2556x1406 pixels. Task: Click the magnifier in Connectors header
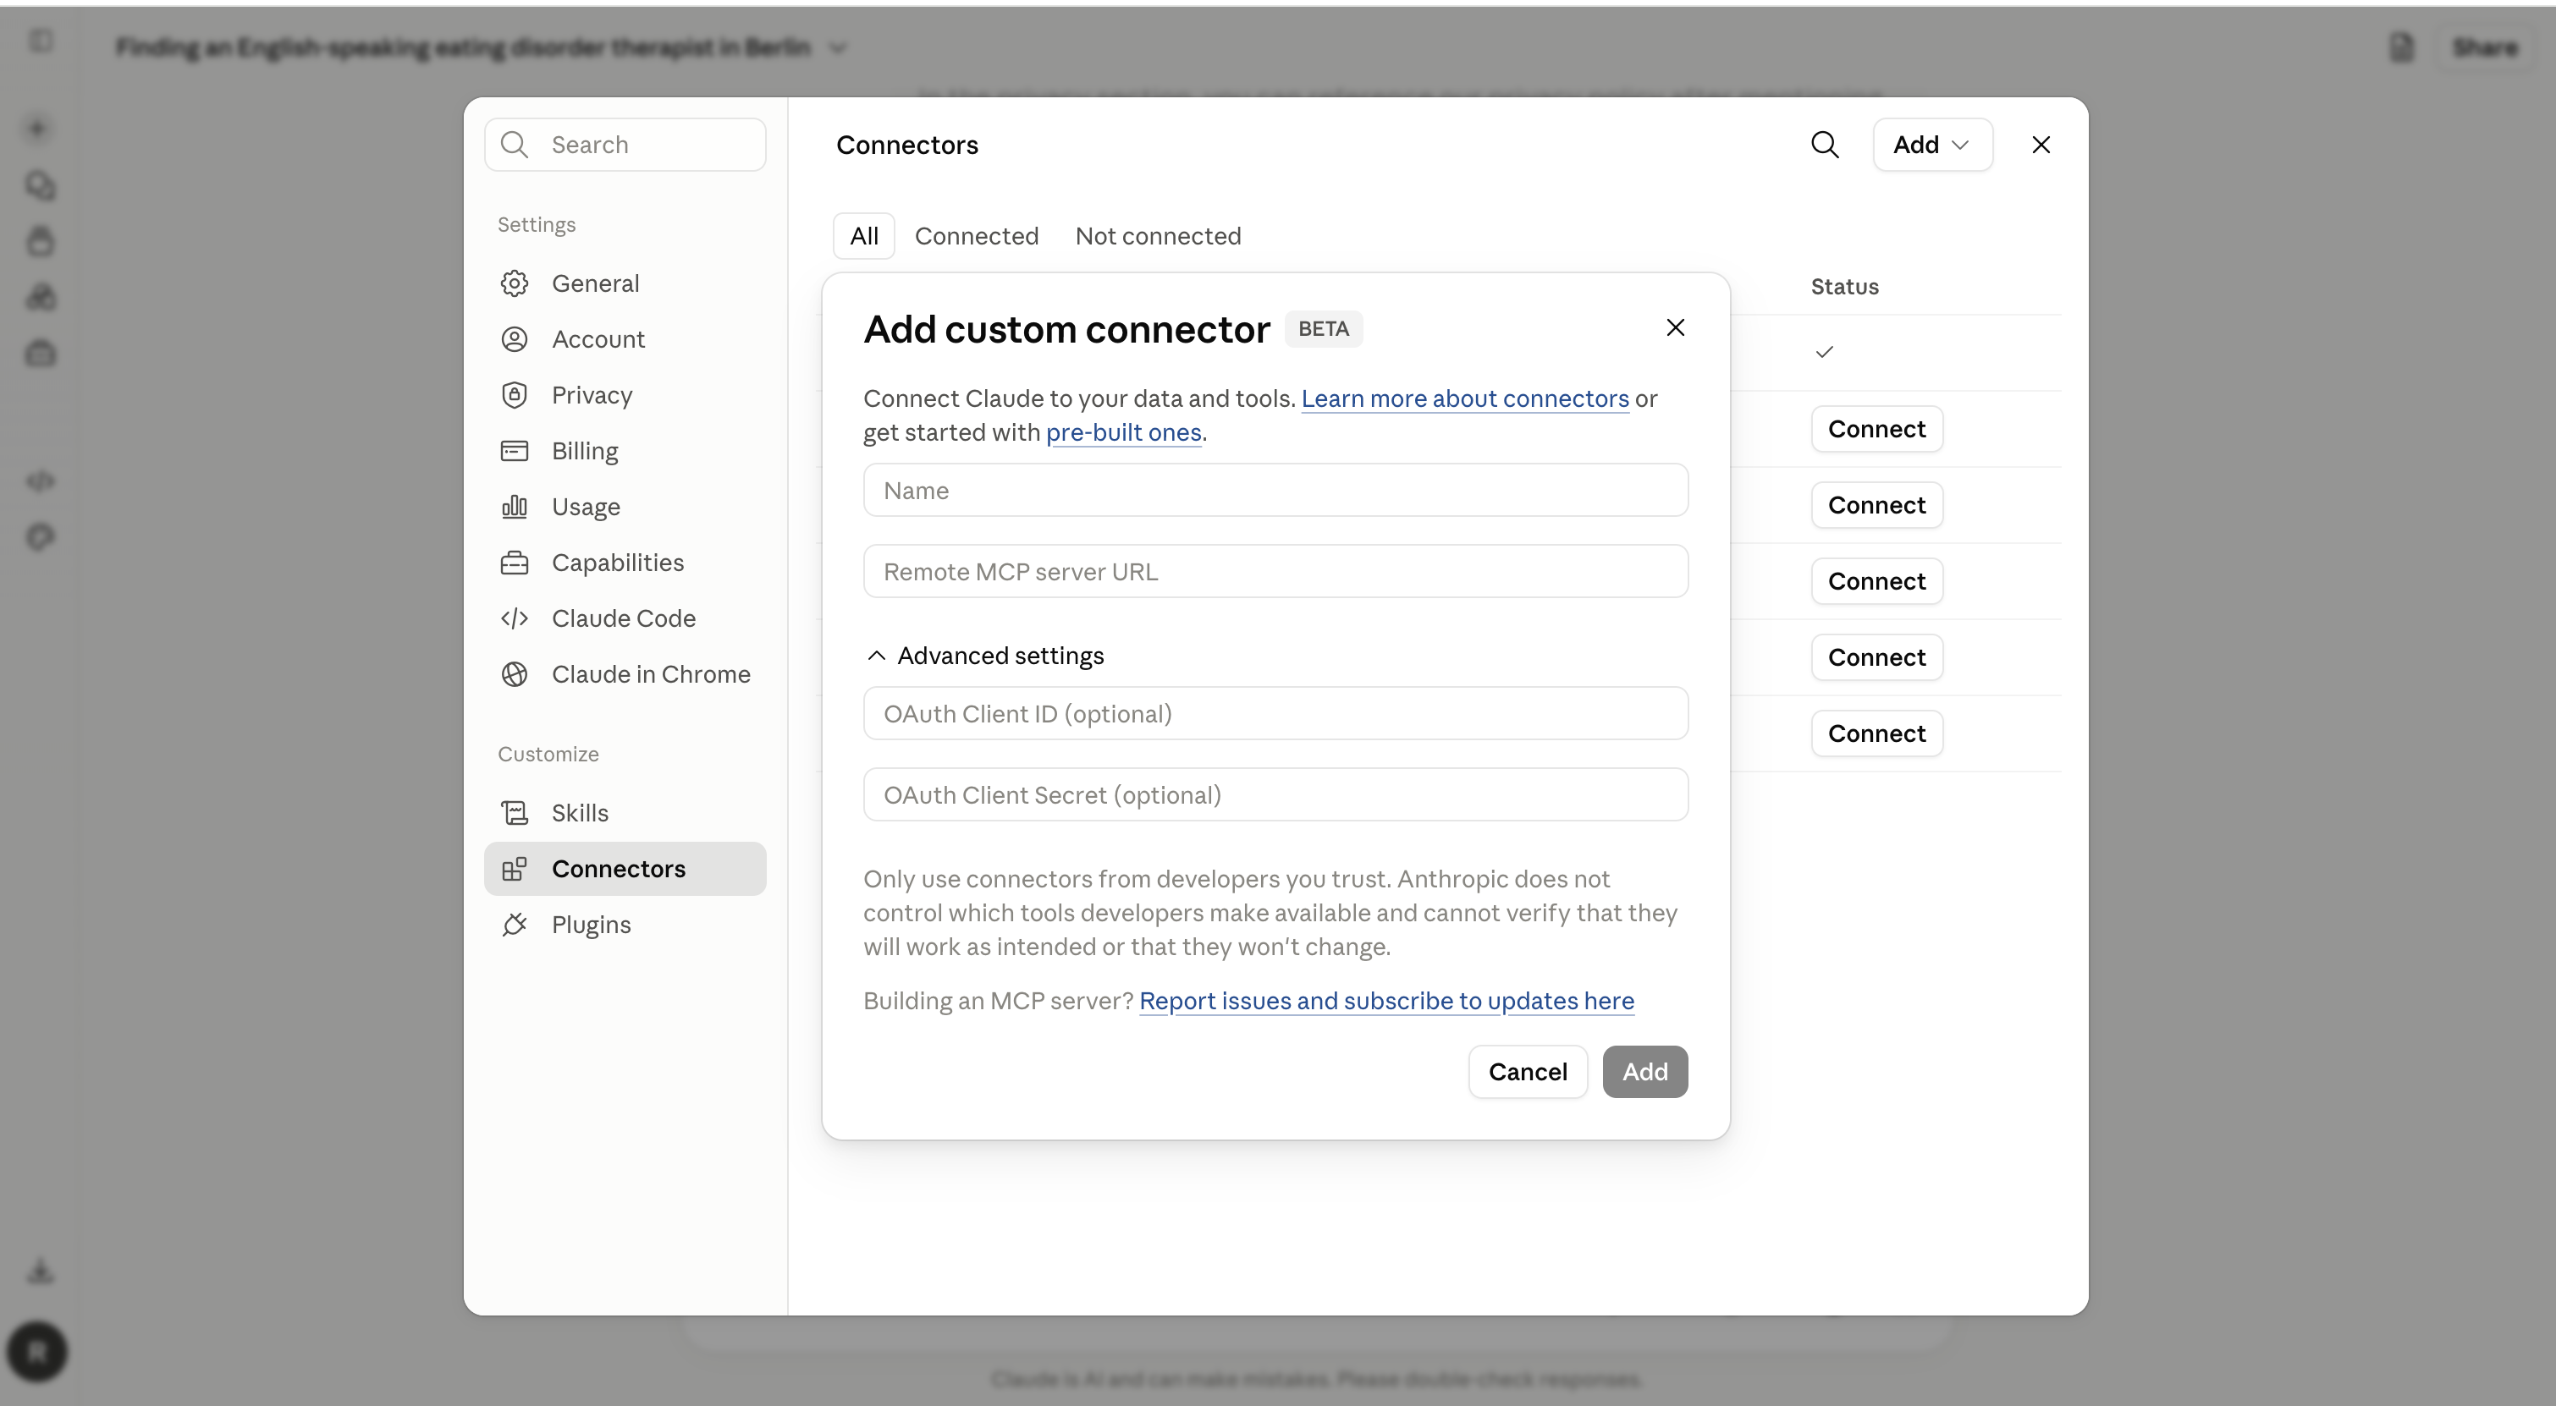pos(1825,145)
